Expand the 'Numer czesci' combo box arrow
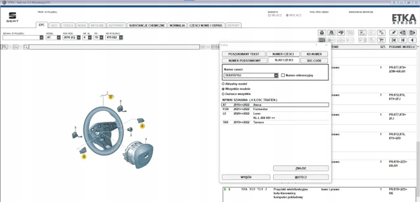The image size is (420, 202). click(276, 75)
